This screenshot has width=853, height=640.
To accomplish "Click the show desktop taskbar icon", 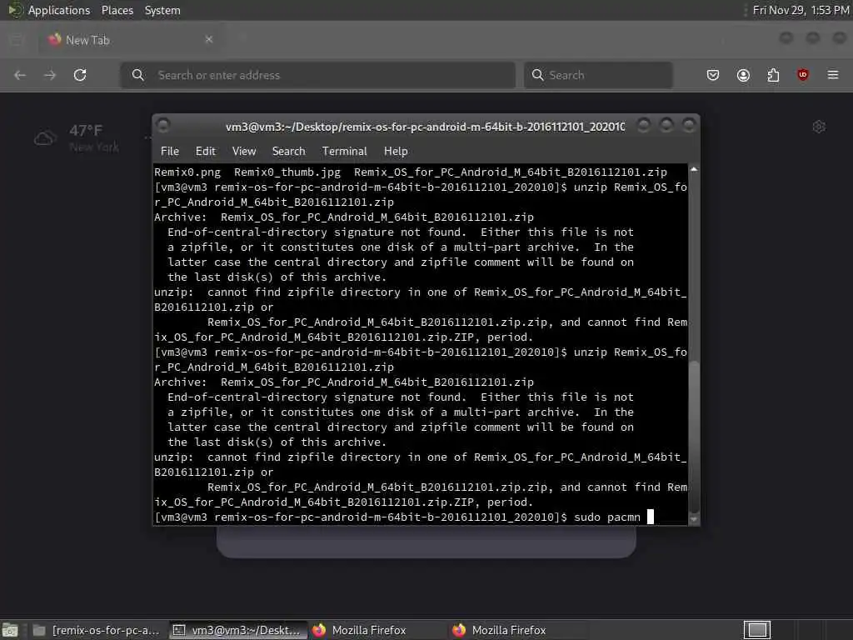I will [10, 630].
